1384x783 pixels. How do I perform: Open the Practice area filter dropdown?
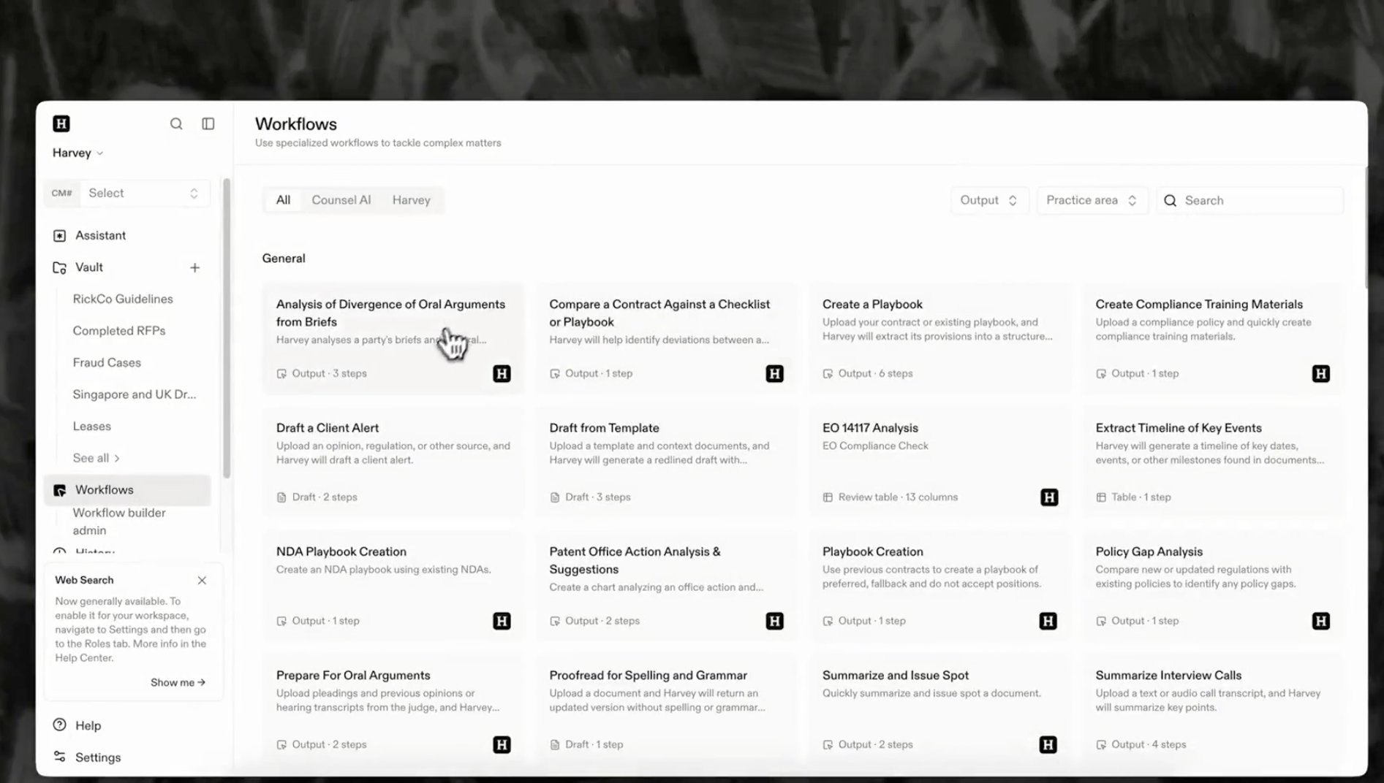[x=1091, y=200]
